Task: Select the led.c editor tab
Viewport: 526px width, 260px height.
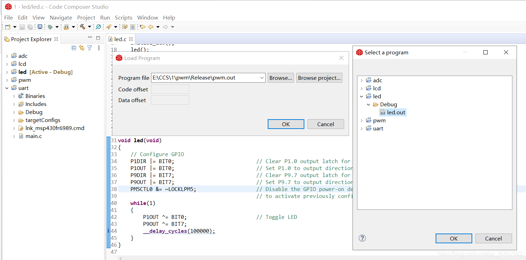Action: pos(120,39)
